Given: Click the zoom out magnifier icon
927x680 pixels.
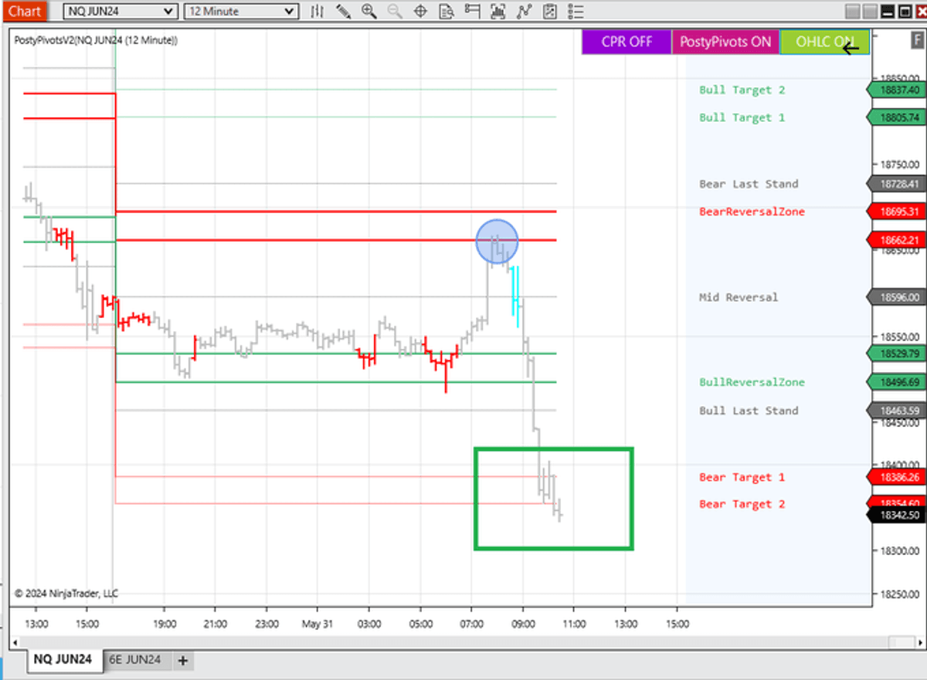Looking at the screenshot, I should [395, 12].
